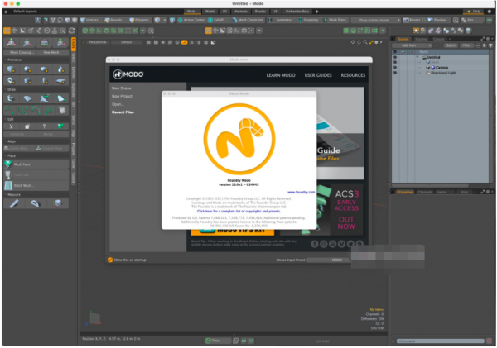
Task: Click the Vimeo icon in Modo Intro
Action: pyautogui.click(x=341, y=244)
